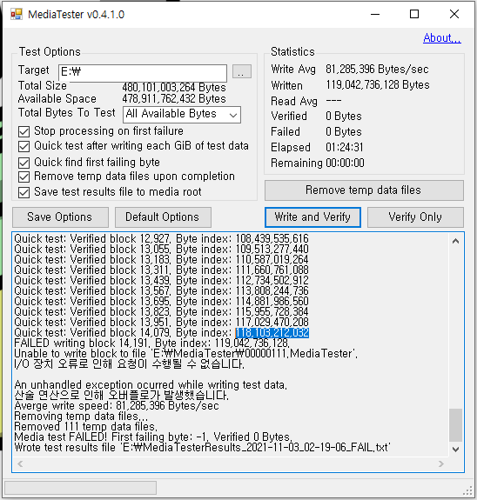Click Available Space value 478,911,762,432 Bytes

[174, 99]
